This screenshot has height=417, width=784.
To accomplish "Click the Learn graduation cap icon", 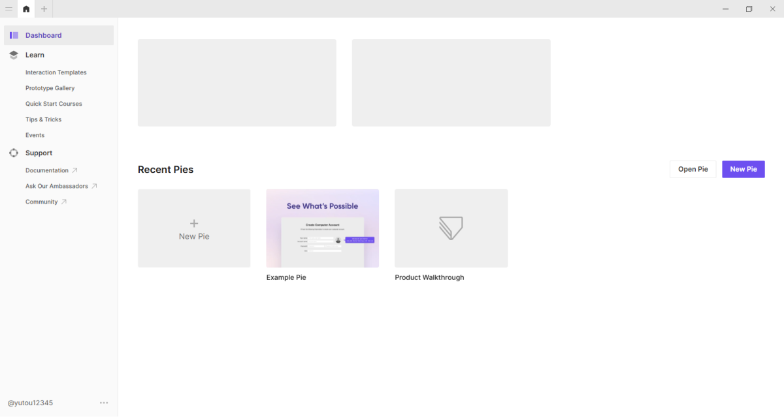I will (14, 55).
